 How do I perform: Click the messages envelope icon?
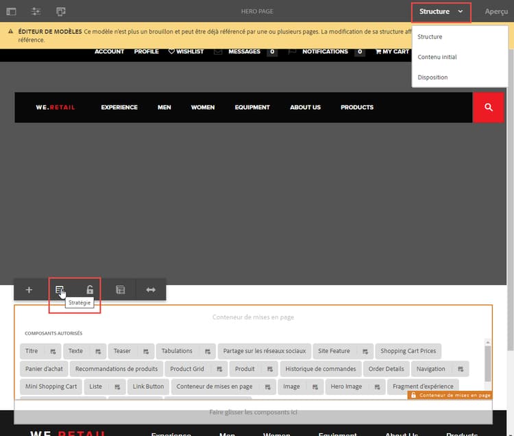218,52
